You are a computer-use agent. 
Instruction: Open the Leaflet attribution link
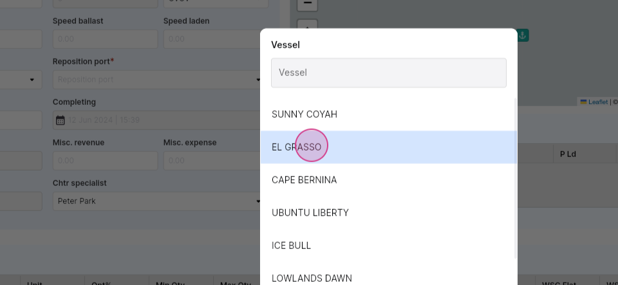[598, 102]
